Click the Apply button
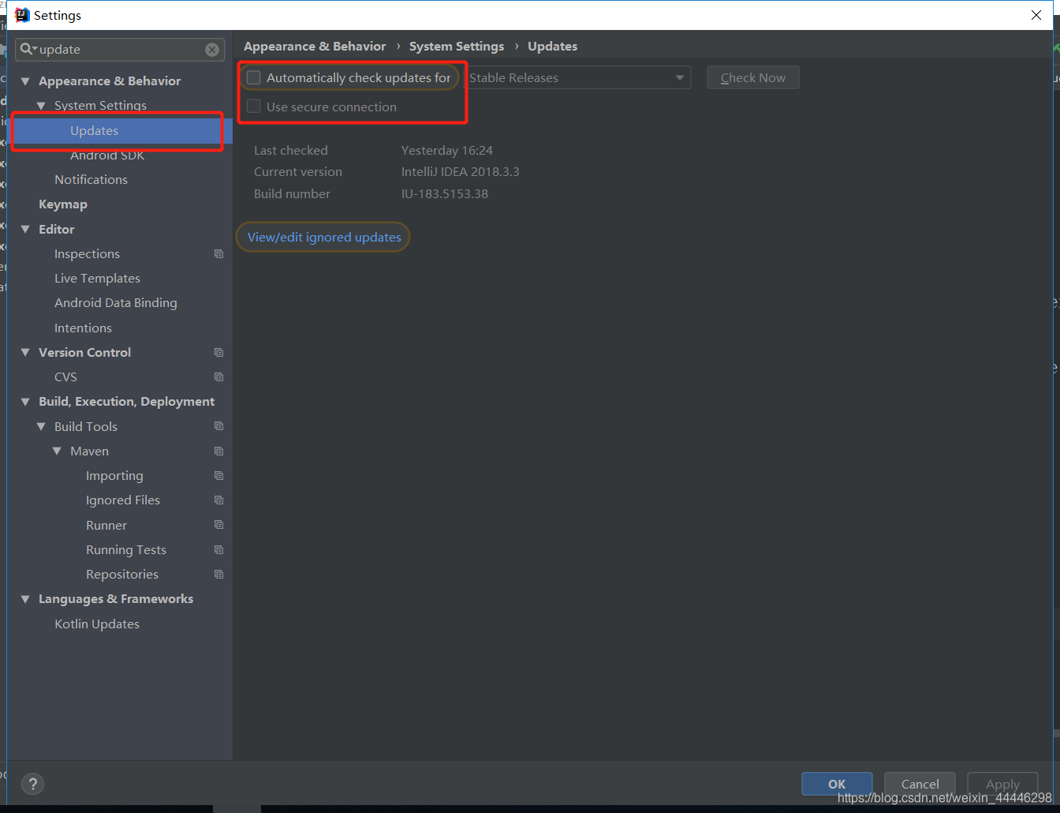The image size is (1060, 813). (x=1002, y=784)
